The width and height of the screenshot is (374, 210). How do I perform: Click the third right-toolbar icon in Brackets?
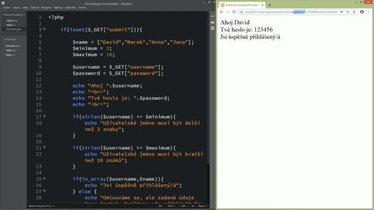[213, 28]
